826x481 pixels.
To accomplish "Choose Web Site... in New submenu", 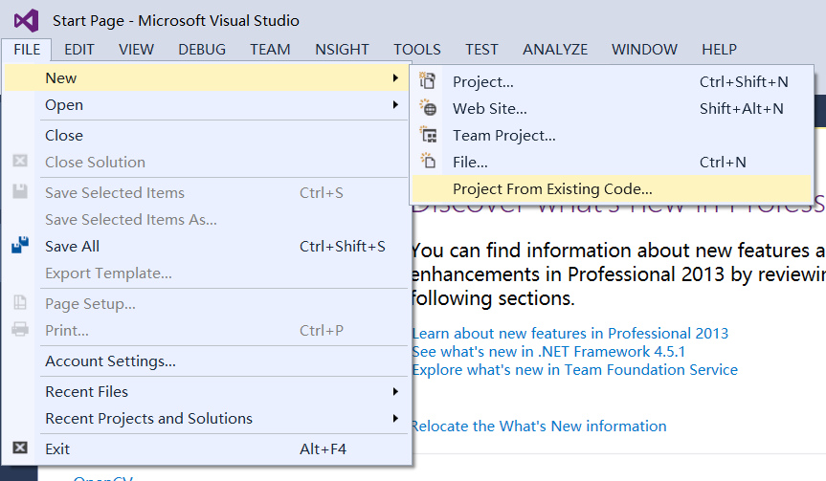I will coord(612,108).
